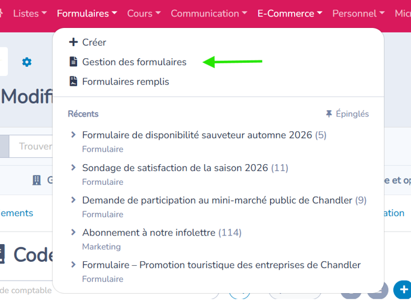Screen dimensions: 411x300
Task: Open the Cours dropdown menu
Action: coord(144,13)
